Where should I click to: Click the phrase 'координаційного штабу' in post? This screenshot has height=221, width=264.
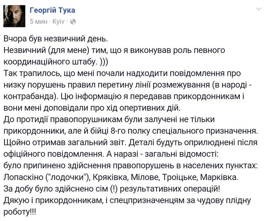[51, 62]
